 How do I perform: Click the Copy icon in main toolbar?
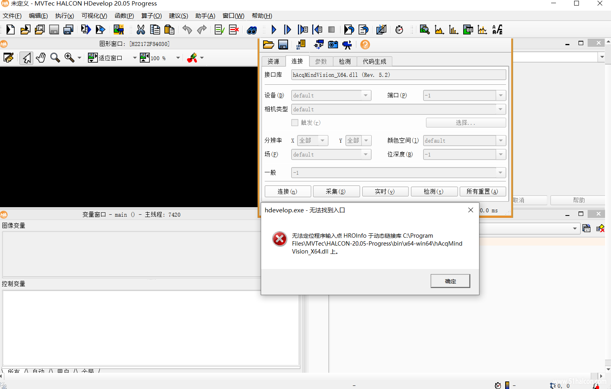pyautogui.click(x=155, y=30)
